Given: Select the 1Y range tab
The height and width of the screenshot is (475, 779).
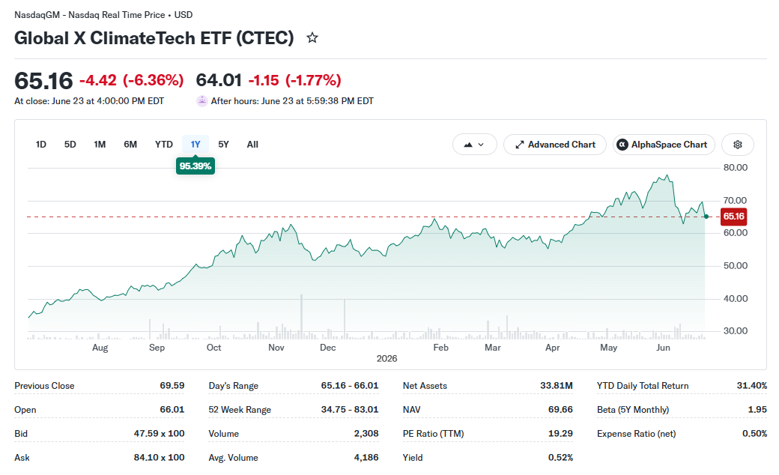Looking at the screenshot, I should pyautogui.click(x=195, y=145).
